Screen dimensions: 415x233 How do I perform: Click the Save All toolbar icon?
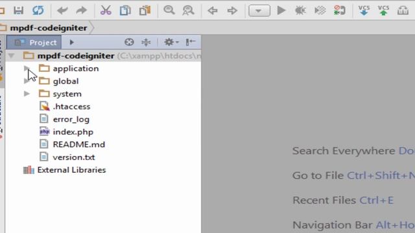click(x=19, y=10)
